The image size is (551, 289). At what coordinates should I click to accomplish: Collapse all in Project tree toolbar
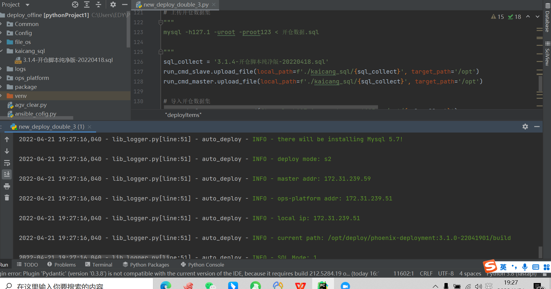[98, 4]
